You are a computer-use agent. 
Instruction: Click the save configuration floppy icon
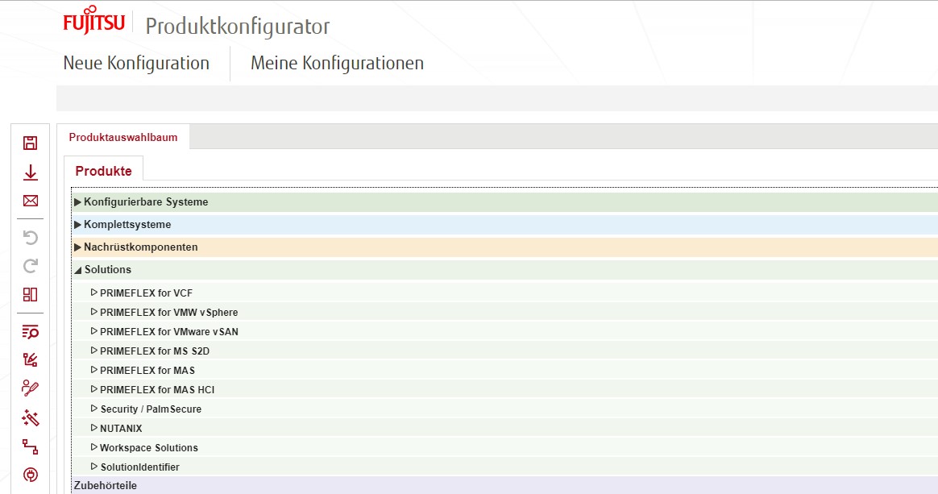[x=30, y=143]
